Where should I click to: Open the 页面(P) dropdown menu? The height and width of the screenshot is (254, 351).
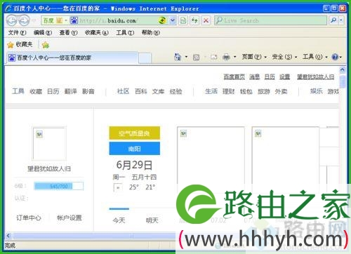pyautogui.click(x=254, y=57)
